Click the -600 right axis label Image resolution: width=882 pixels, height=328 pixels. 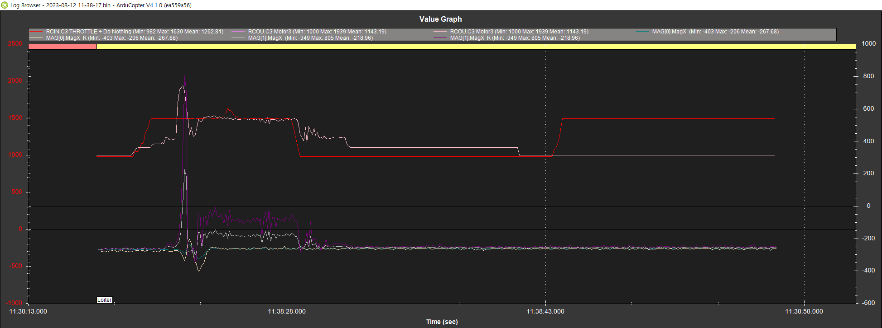click(868, 303)
